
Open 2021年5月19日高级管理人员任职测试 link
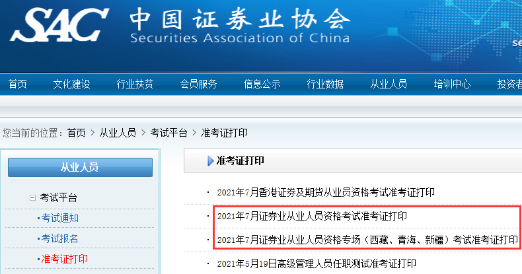317,263
